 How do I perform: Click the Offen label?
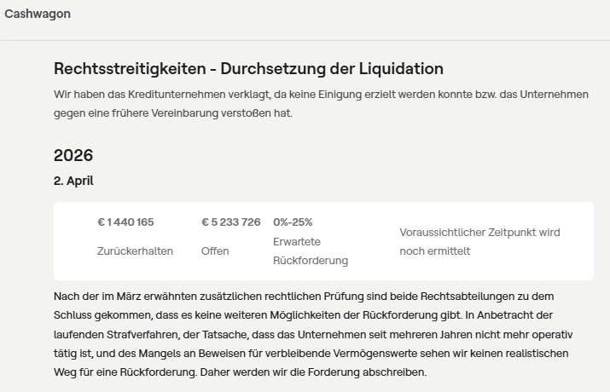pyautogui.click(x=215, y=251)
